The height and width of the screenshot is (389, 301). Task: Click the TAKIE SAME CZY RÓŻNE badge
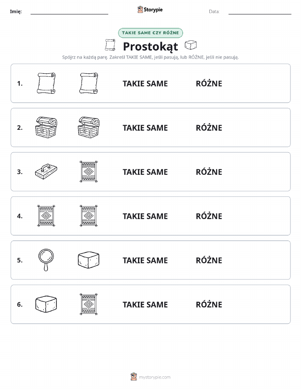[150, 33]
